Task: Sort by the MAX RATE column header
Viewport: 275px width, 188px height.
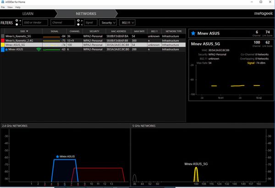Action: (x=139, y=31)
